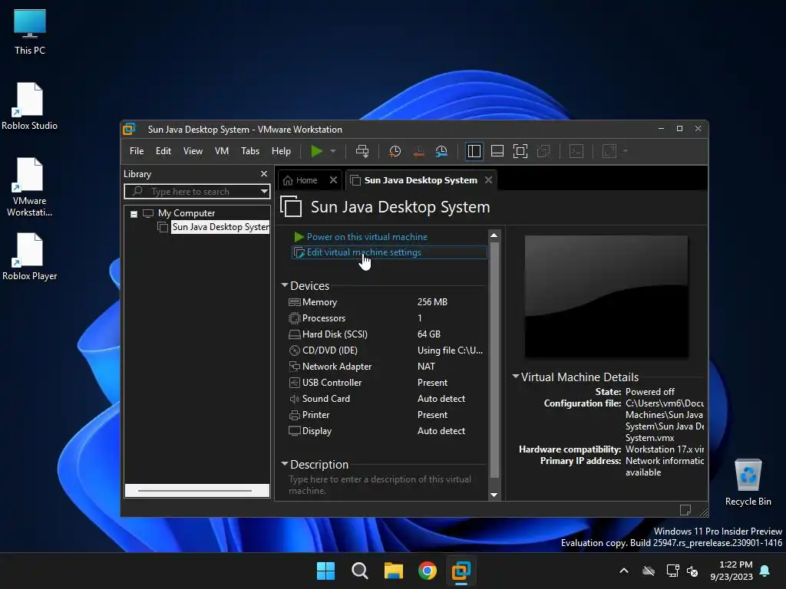Open the Help menu
Image resolution: width=786 pixels, height=589 pixels.
pos(281,151)
